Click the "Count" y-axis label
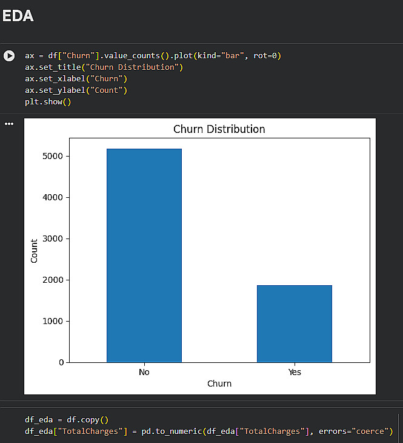The width and height of the screenshot is (403, 443). [x=34, y=251]
